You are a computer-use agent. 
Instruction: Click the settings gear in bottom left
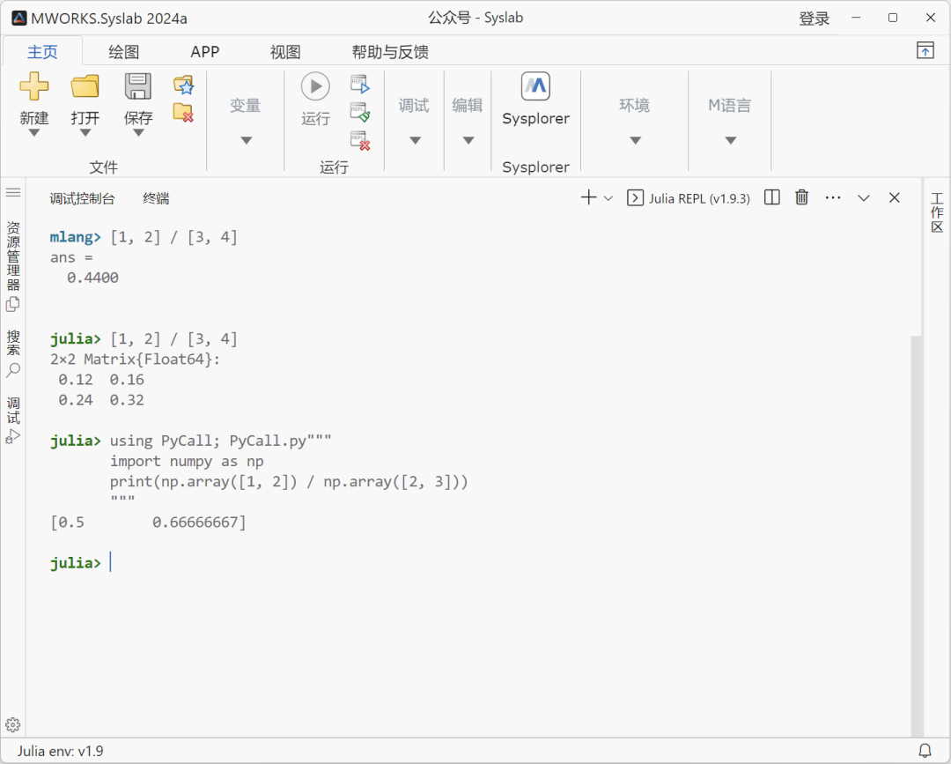(13, 723)
